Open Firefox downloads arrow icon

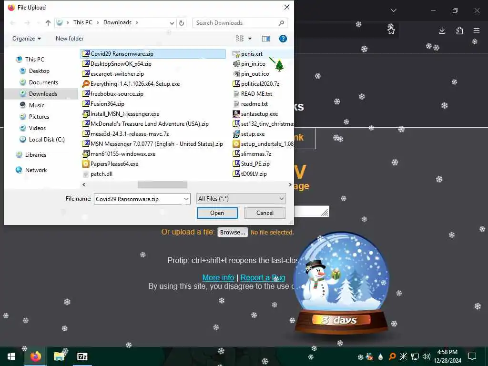click(x=442, y=30)
